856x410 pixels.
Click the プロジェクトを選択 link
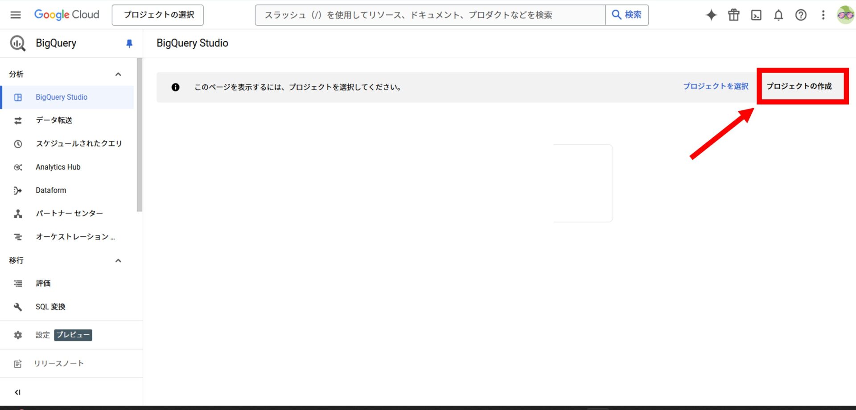(x=716, y=86)
